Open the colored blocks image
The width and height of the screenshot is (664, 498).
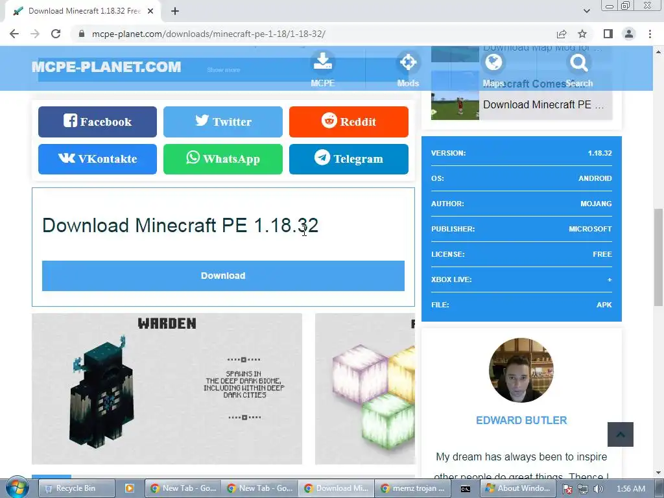365,389
